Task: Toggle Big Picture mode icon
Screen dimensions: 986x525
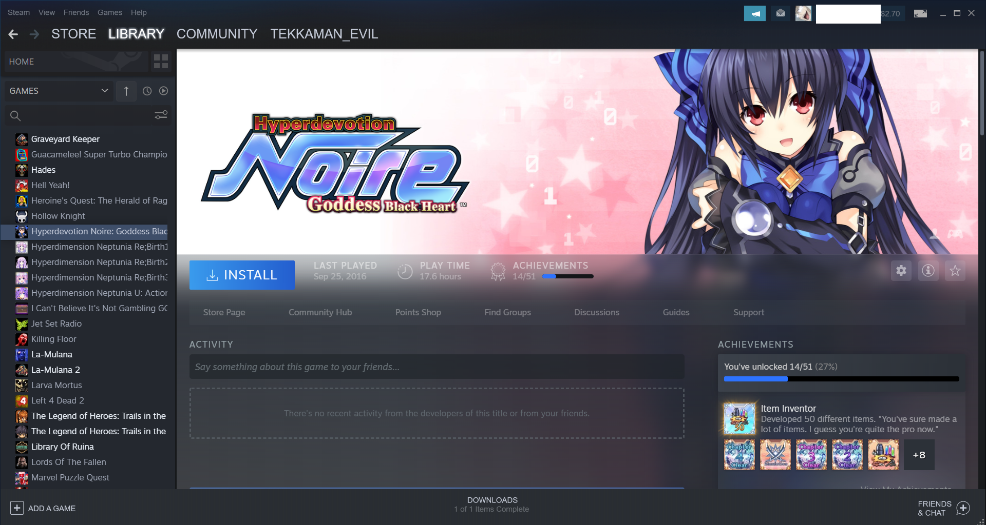Action: [x=920, y=13]
